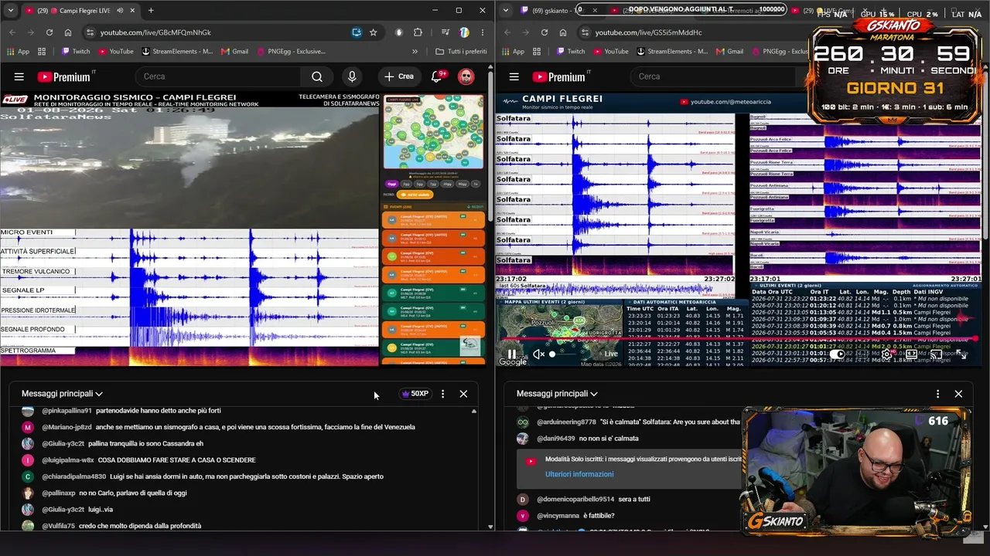This screenshot has width=990, height=556.
Task: Open left chat three-dot options
Action: point(442,394)
